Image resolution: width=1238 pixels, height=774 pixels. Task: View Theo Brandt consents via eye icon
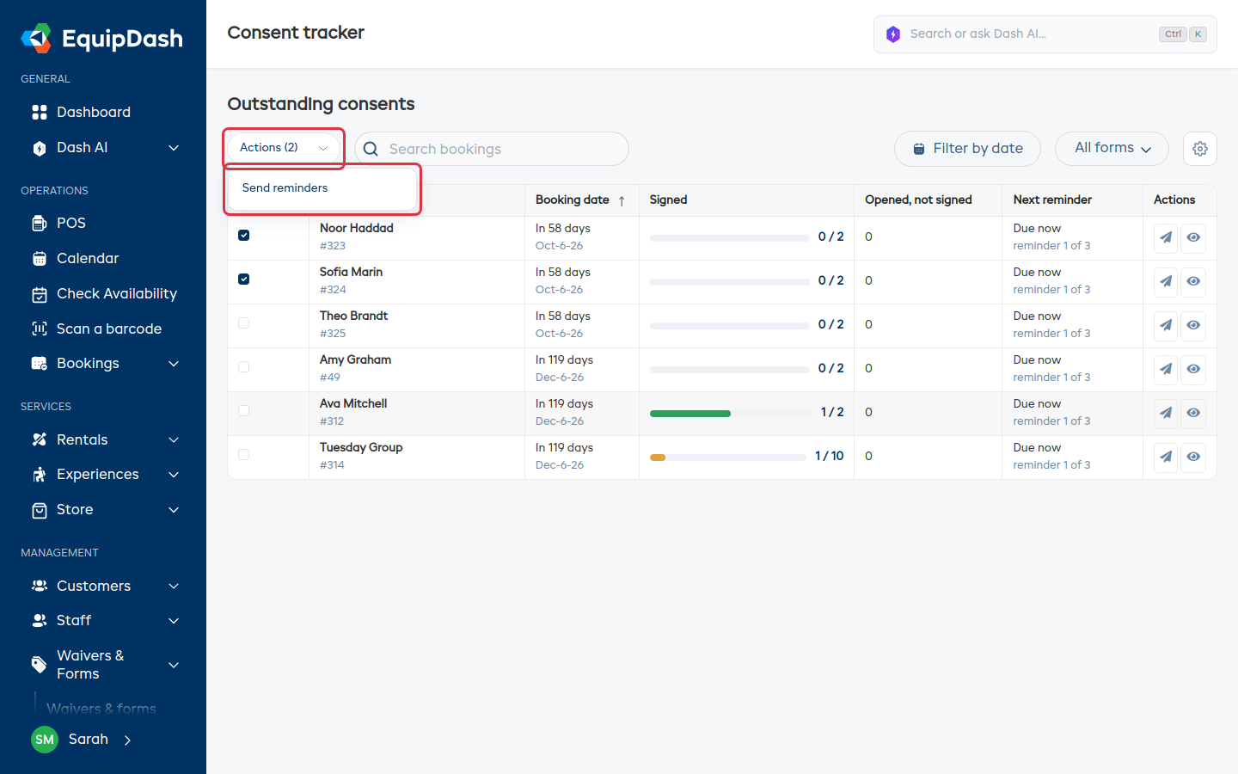pos(1193,326)
